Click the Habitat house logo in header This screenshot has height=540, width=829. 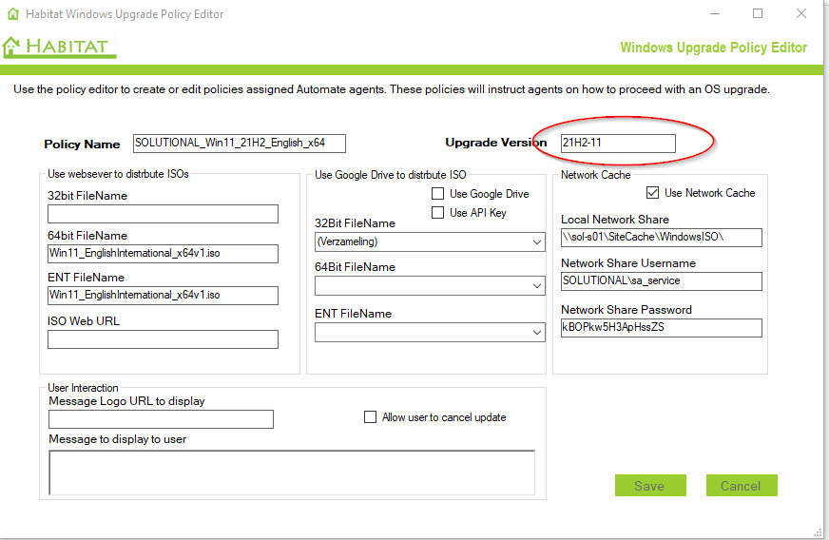tap(12, 47)
